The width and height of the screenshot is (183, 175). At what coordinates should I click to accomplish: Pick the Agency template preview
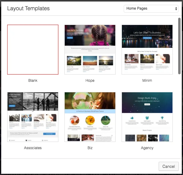click(147, 117)
